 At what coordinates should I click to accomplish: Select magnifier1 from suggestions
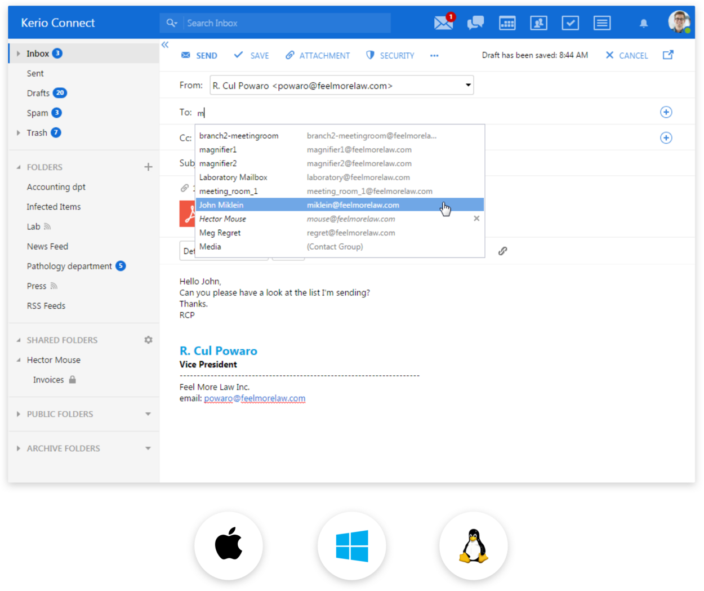point(340,150)
